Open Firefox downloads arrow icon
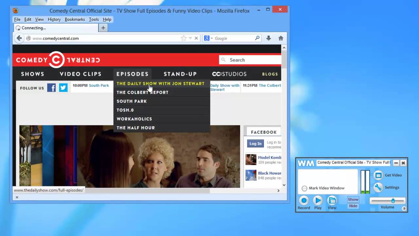This screenshot has width=419, height=236. pos(268,38)
